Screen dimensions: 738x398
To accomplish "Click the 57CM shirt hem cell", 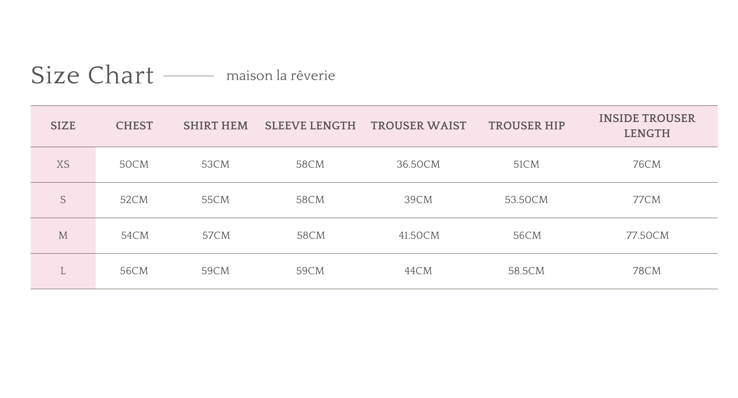I will [216, 235].
